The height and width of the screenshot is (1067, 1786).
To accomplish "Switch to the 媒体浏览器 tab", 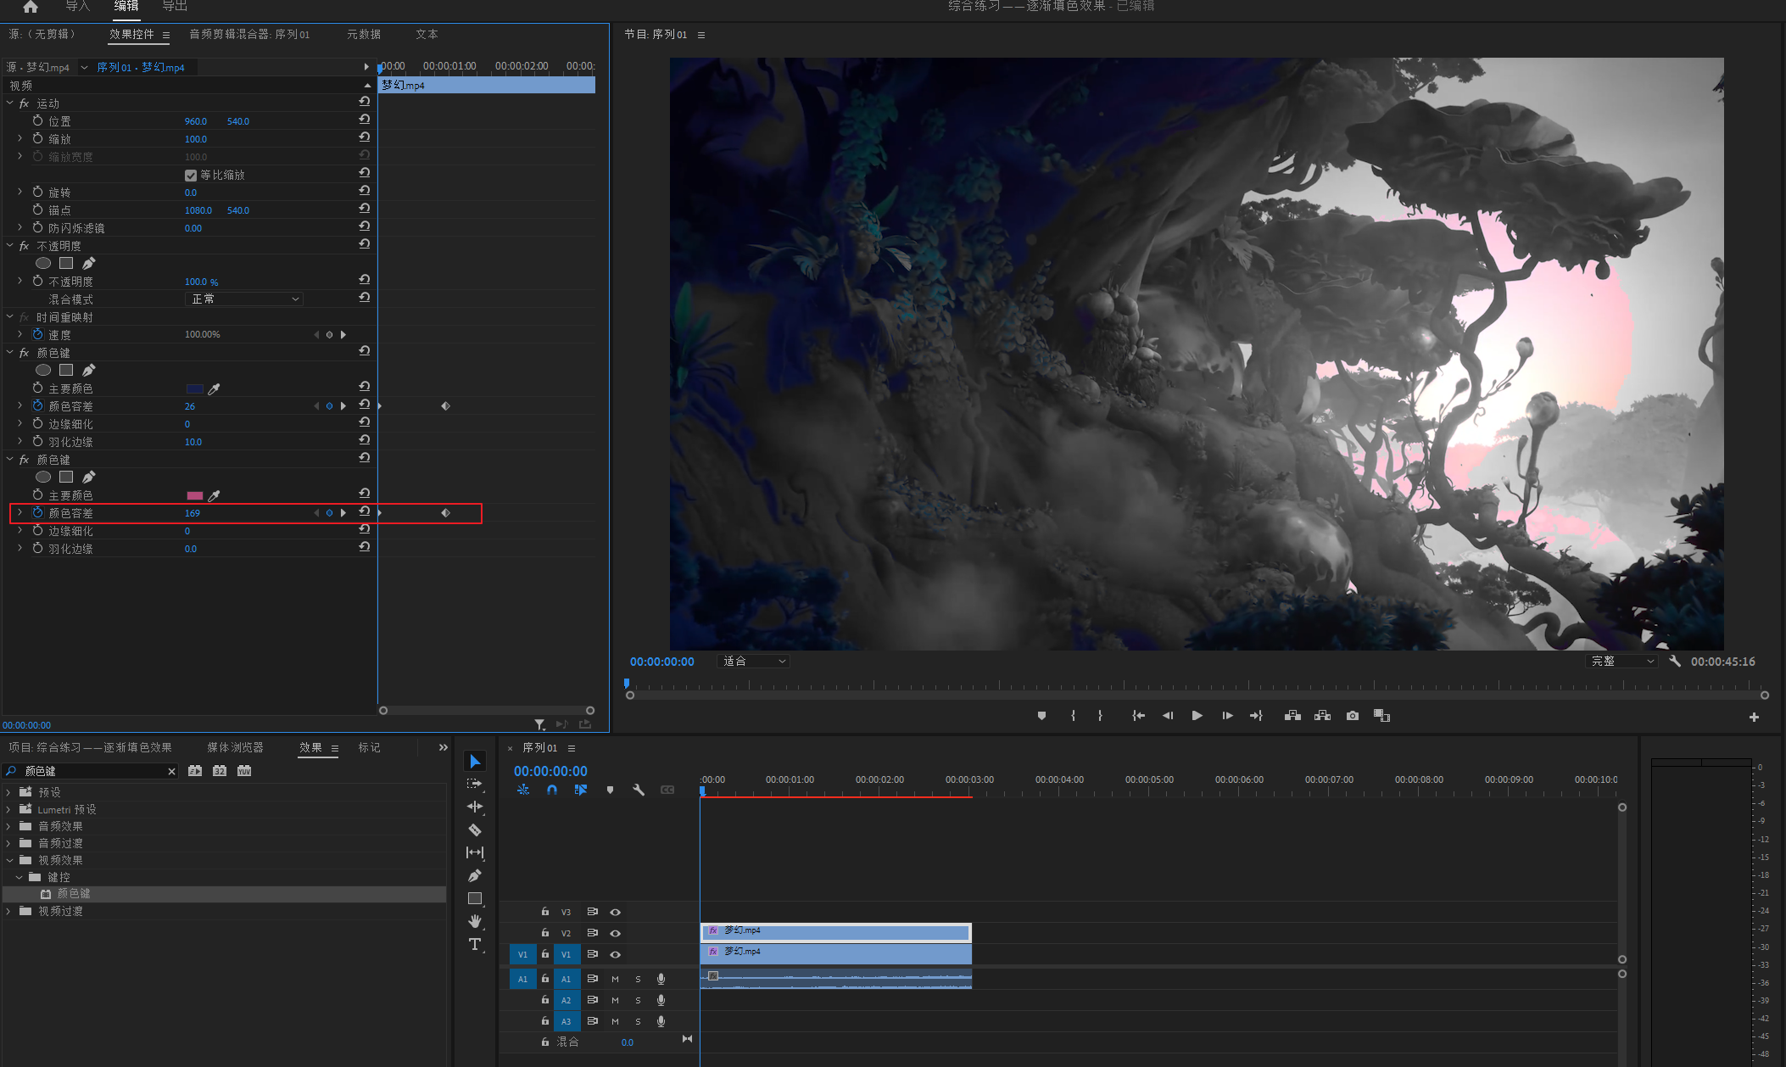I will [235, 747].
